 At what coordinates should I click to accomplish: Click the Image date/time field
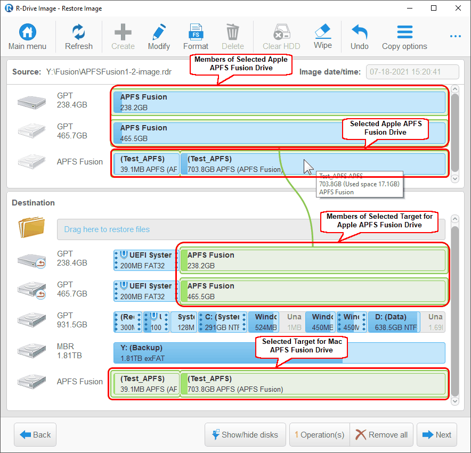[412, 72]
